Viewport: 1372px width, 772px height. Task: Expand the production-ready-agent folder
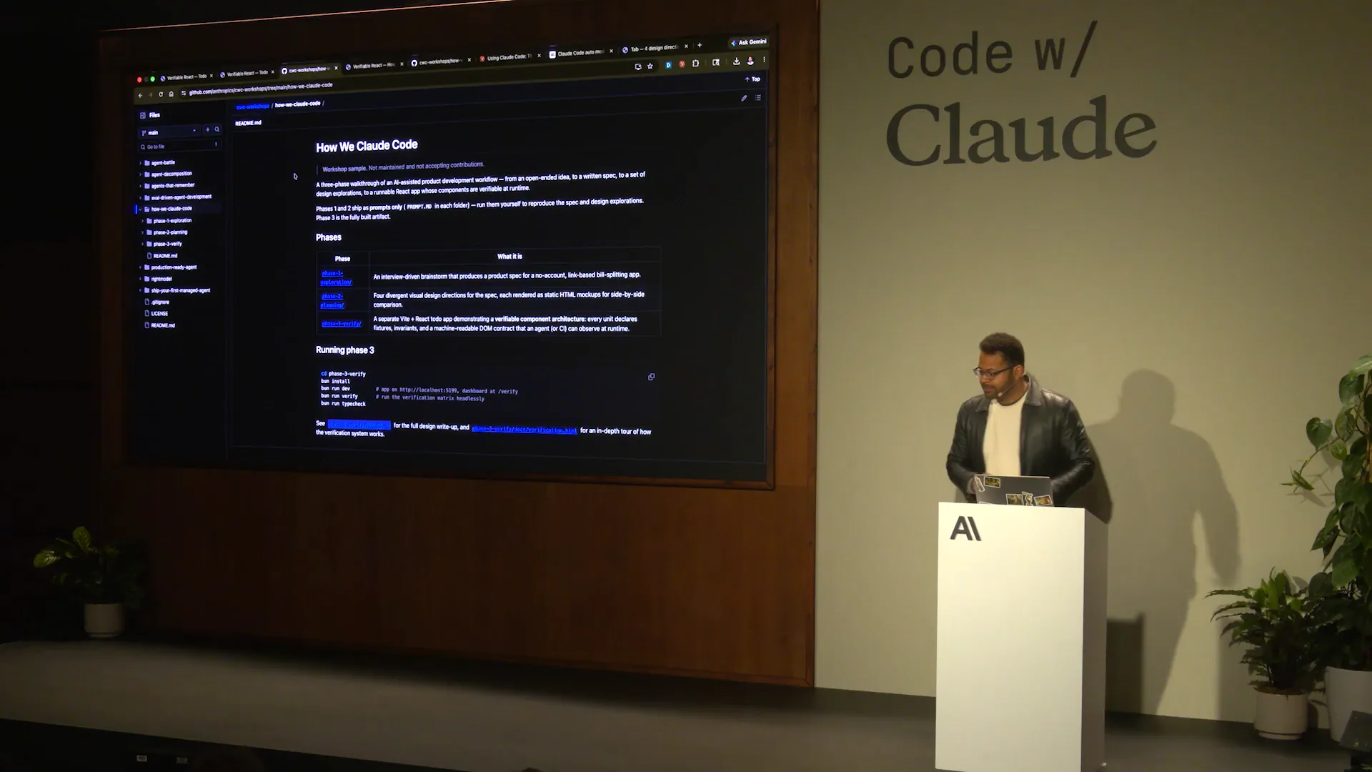[x=141, y=267]
